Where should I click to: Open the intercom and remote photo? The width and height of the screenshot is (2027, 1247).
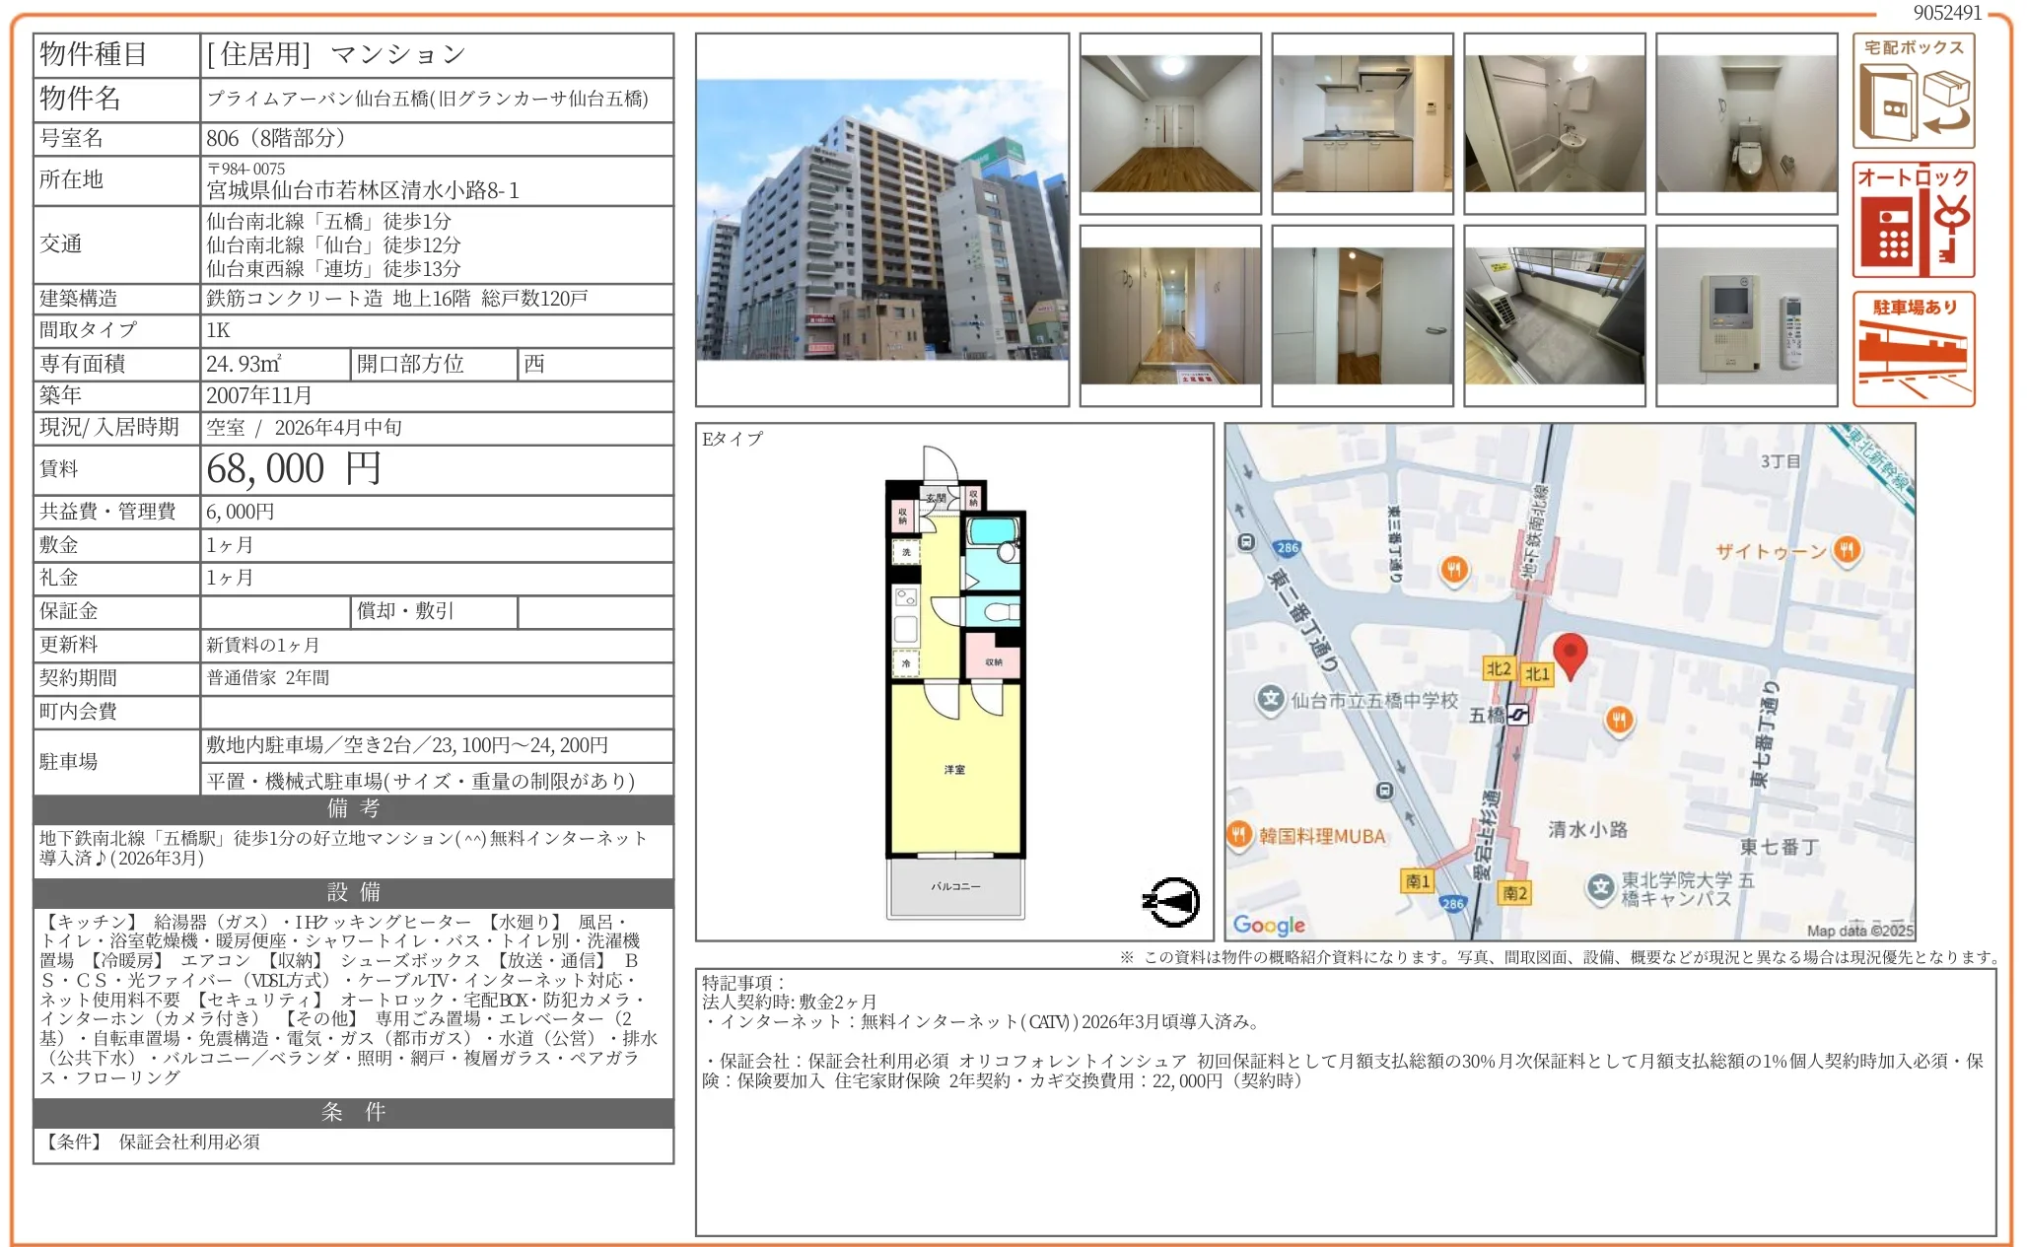tap(1747, 315)
